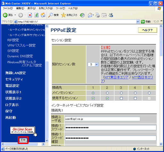164x152 pixels.
Task: Click the 接続ユーザ名 input field
Action: pos(102,119)
